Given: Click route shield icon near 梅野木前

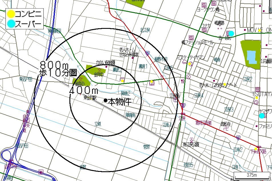Looking at the screenshot, I should click(147, 53).
